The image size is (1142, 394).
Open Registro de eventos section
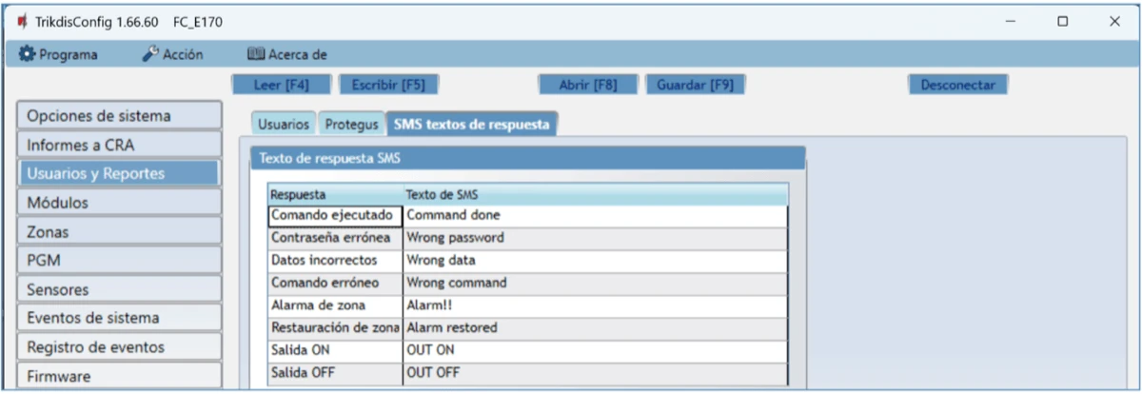[118, 346]
